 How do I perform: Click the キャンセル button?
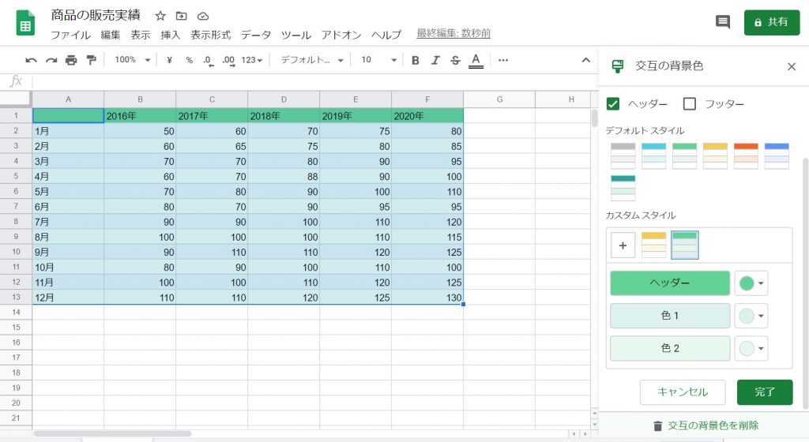coord(682,392)
